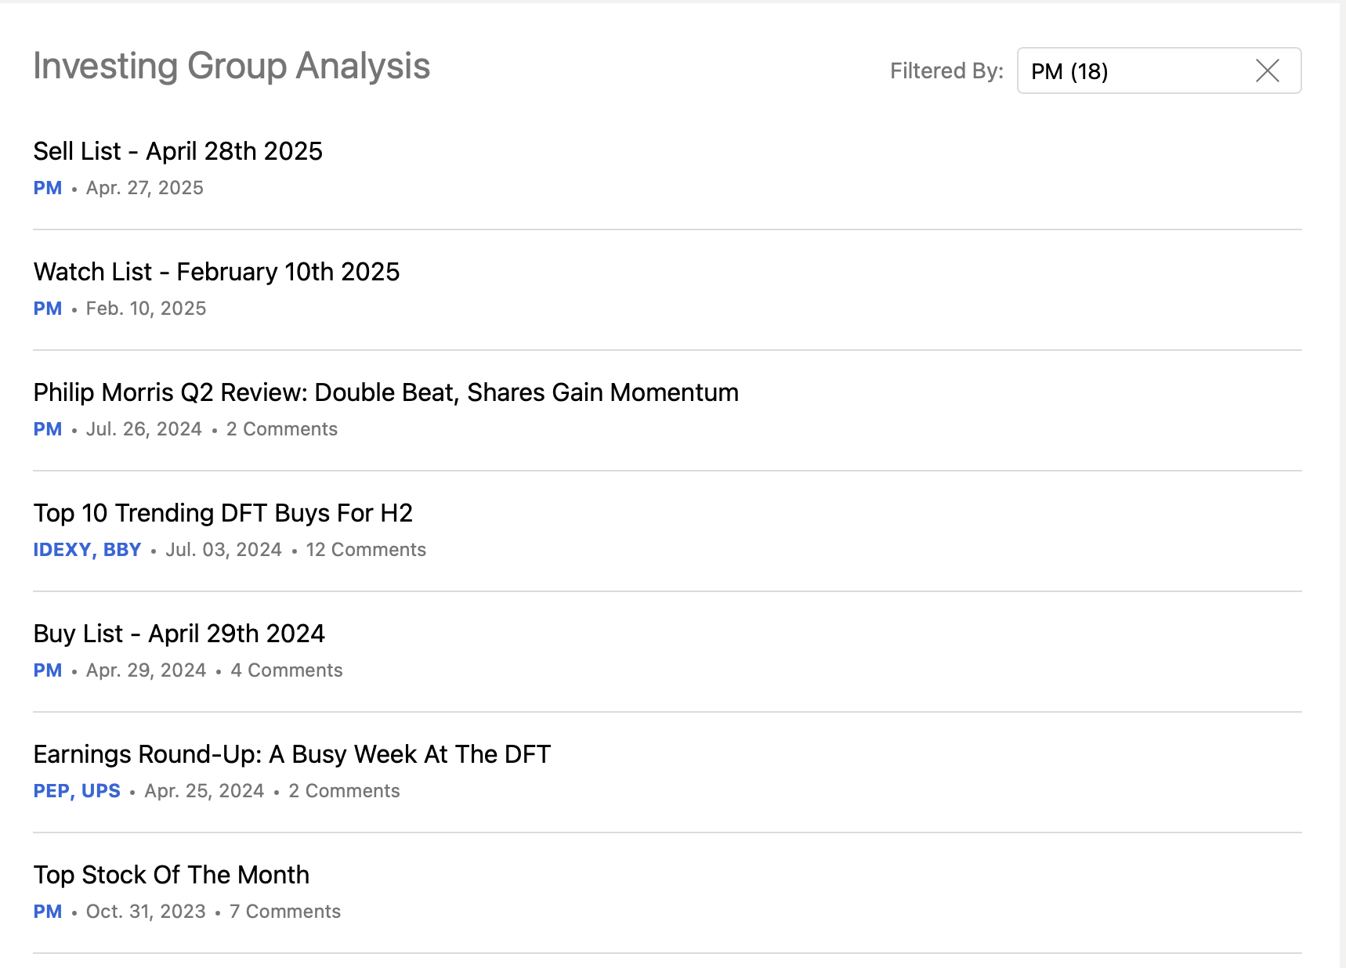Click the Investing Group Analysis heading
This screenshot has height=968, width=1346.
click(x=231, y=67)
